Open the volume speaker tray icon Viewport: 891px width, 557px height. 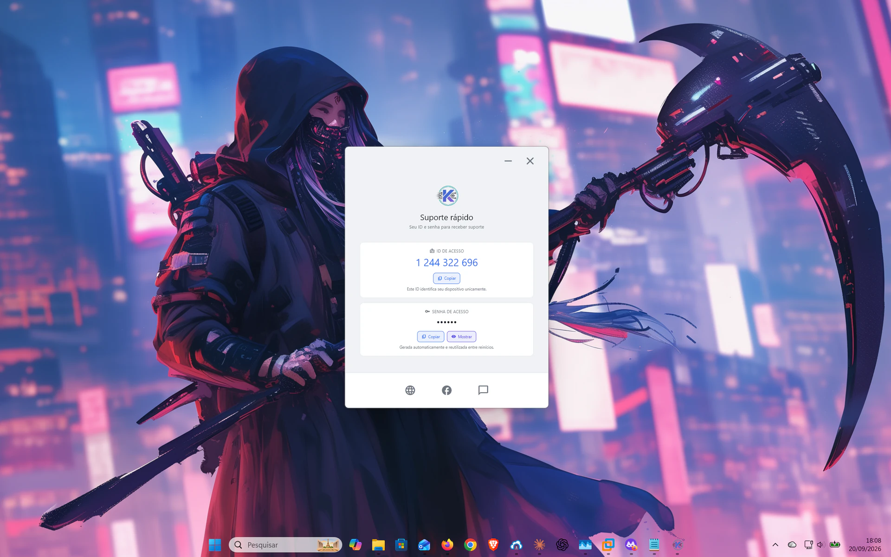[820, 544]
